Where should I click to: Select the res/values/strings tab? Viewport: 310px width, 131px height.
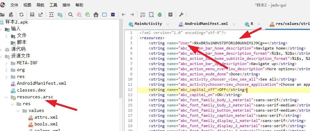[x=293, y=24]
